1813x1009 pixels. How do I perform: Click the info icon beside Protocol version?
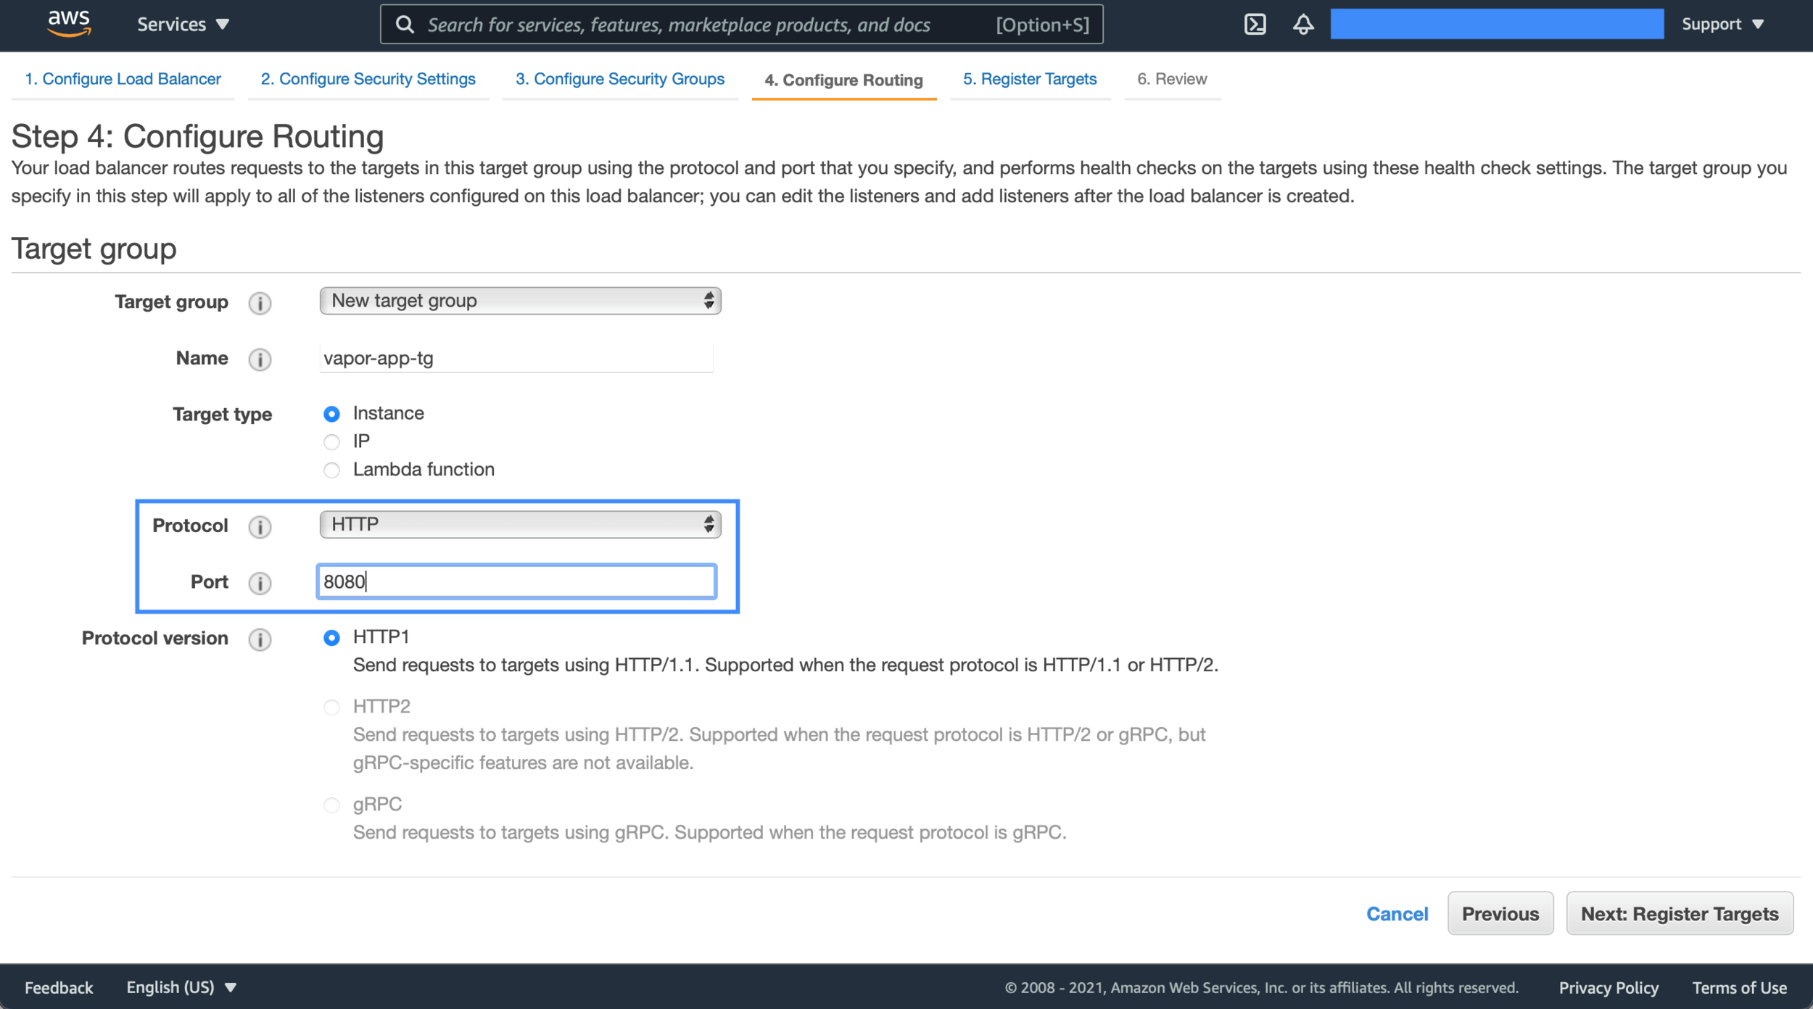click(260, 639)
